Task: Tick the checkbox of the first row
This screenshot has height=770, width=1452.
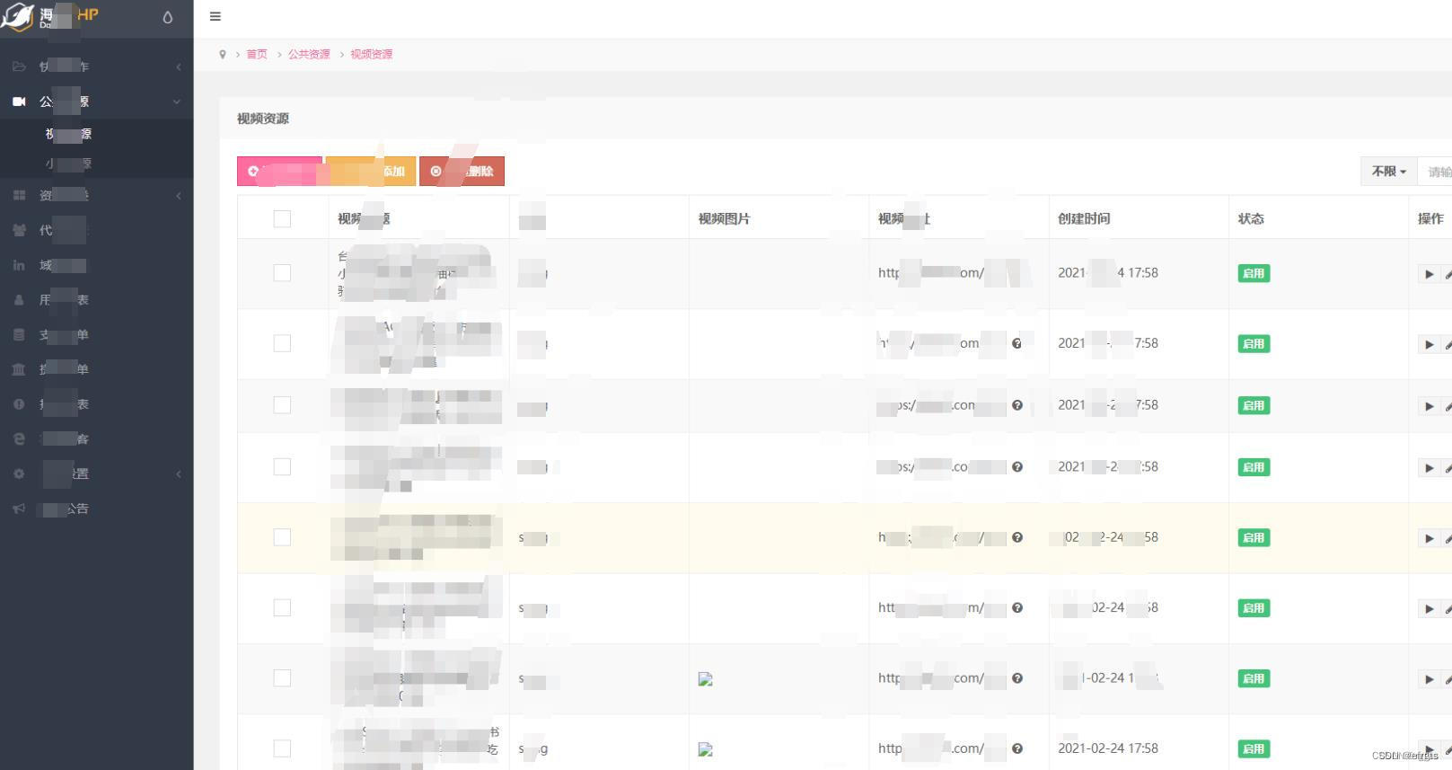Action: click(282, 272)
